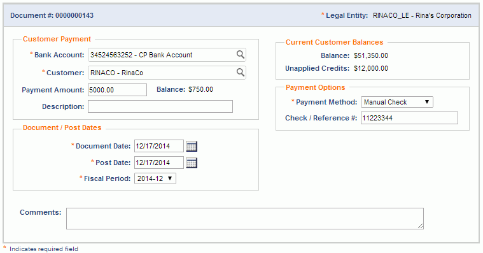Click the Bank Account search magnifier icon
The width and height of the screenshot is (483, 253).
click(241, 55)
